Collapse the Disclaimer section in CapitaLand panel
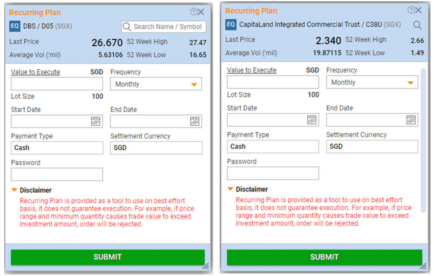 click(231, 189)
